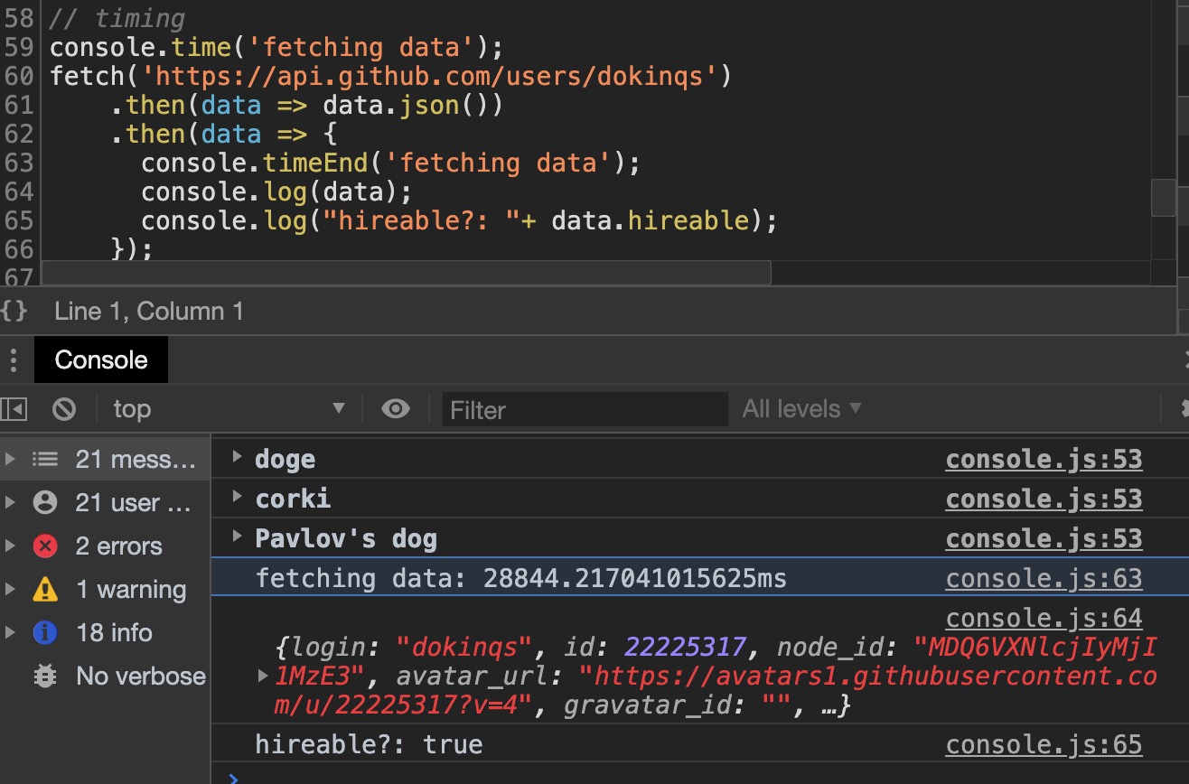The height and width of the screenshot is (784, 1189).
Task: Open the top context dropdown
Action: [228, 409]
